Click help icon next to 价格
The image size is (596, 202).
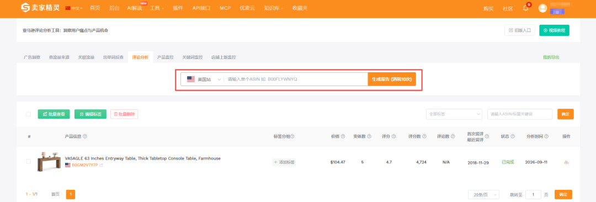click(x=343, y=136)
